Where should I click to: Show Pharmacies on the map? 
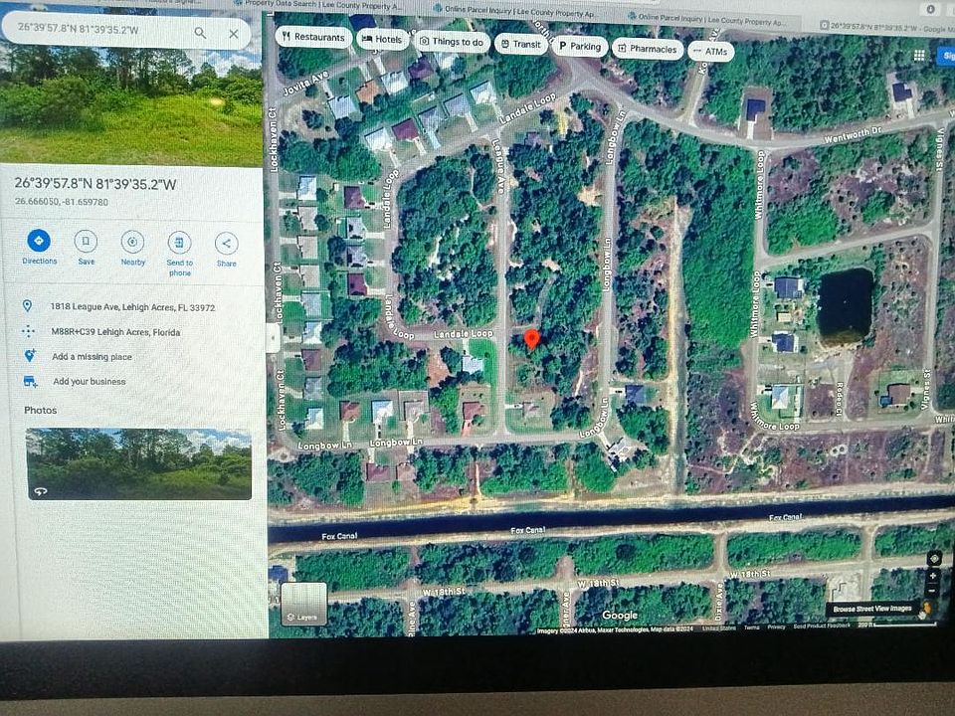647,49
